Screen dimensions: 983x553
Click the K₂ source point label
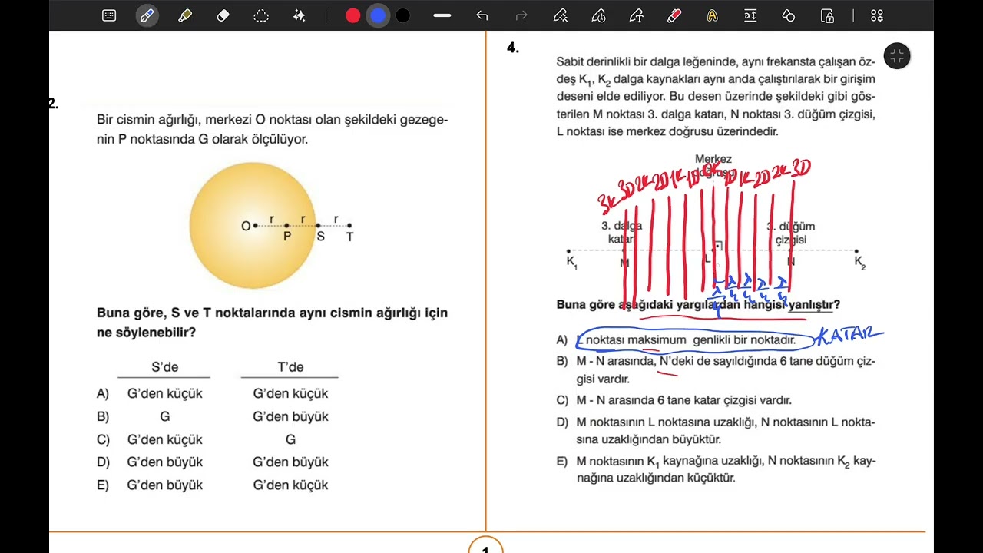pos(859,262)
